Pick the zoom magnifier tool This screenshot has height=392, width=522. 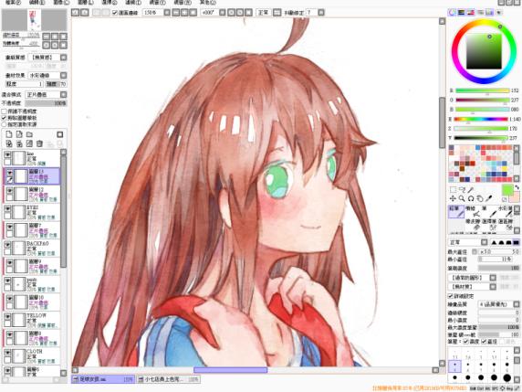(x=462, y=198)
